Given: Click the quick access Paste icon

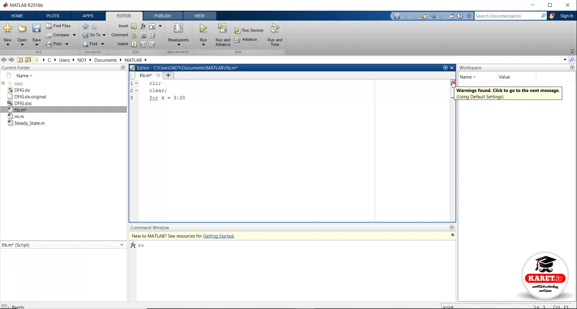Looking at the screenshot, I should pyautogui.click(x=424, y=16).
